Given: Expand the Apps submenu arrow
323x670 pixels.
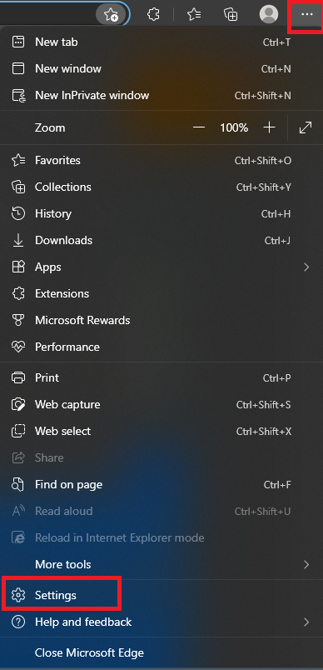Looking at the screenshot, I should [x=306, y=267].
